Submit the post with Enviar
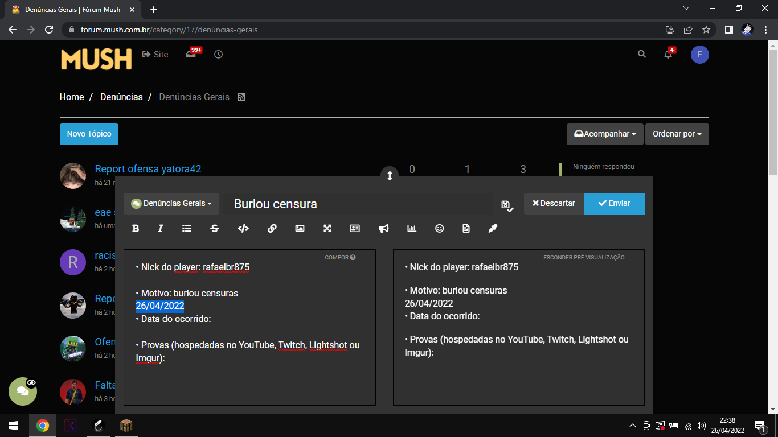The height and width of the screenshot is (437, 778). click(x=615, y=203)
